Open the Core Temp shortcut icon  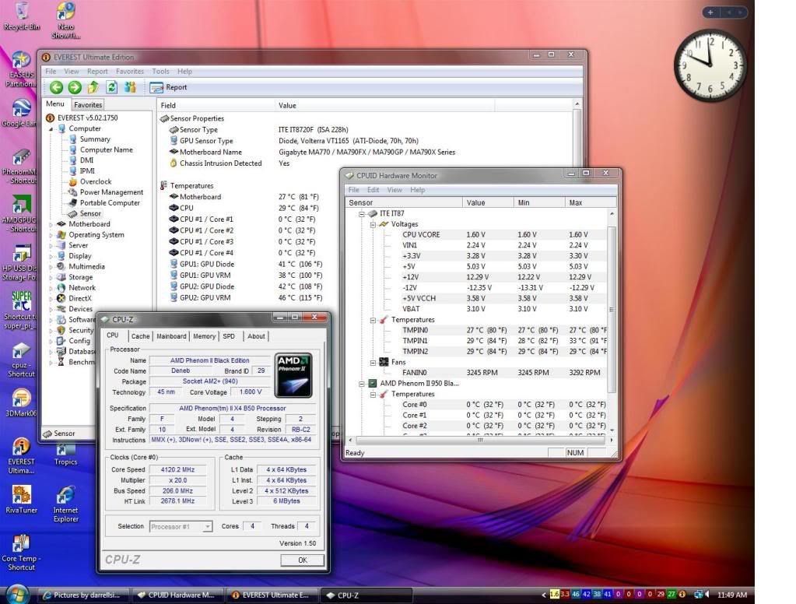point(21,553)
